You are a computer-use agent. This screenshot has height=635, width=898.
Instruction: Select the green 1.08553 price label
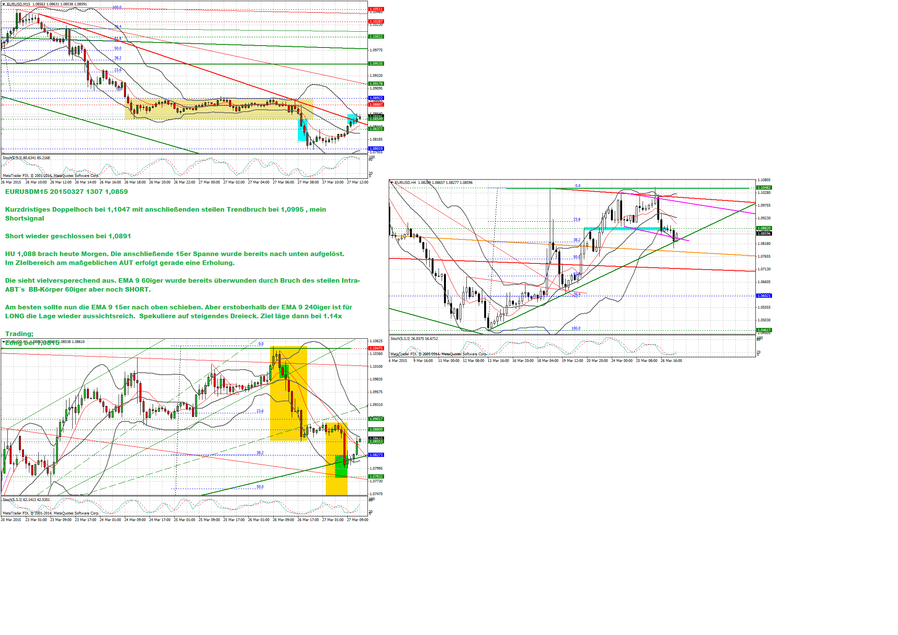tap(376, 441)
